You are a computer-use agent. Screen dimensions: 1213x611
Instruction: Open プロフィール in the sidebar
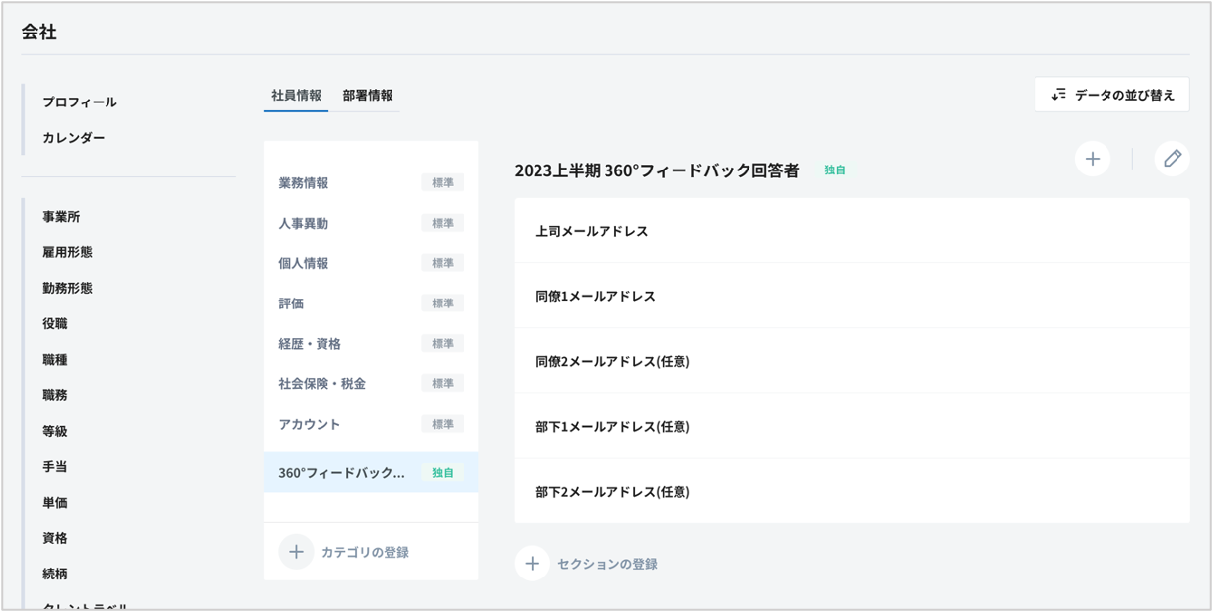pyautogui.click(x=79, y=102)
